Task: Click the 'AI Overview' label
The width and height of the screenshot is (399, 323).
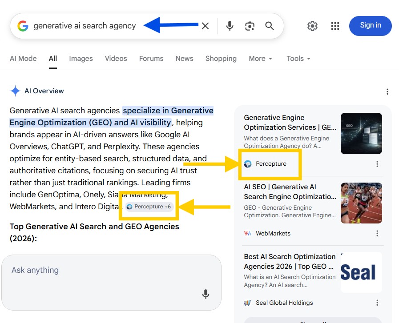Action: [44, 91]
